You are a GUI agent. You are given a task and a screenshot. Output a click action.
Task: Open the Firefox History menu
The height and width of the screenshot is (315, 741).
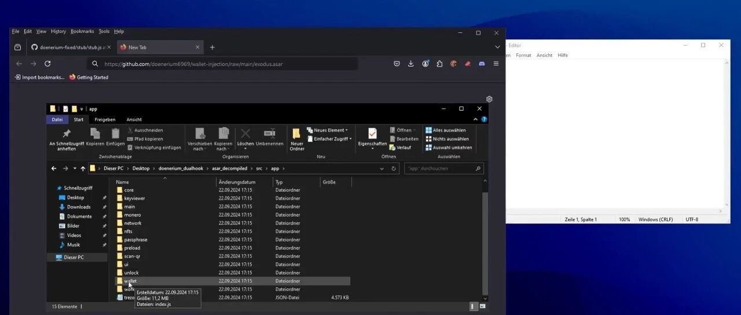[x=58, y=31]
